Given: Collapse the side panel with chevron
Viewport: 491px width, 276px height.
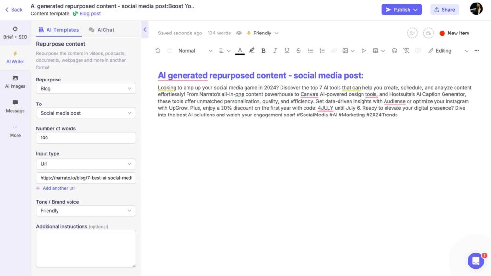Looking at the screenshot, I should click(x=145, y=29).
